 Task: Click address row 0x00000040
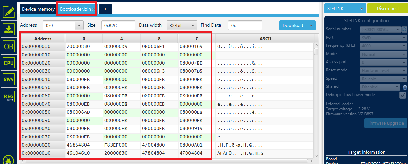coord(43,80)
